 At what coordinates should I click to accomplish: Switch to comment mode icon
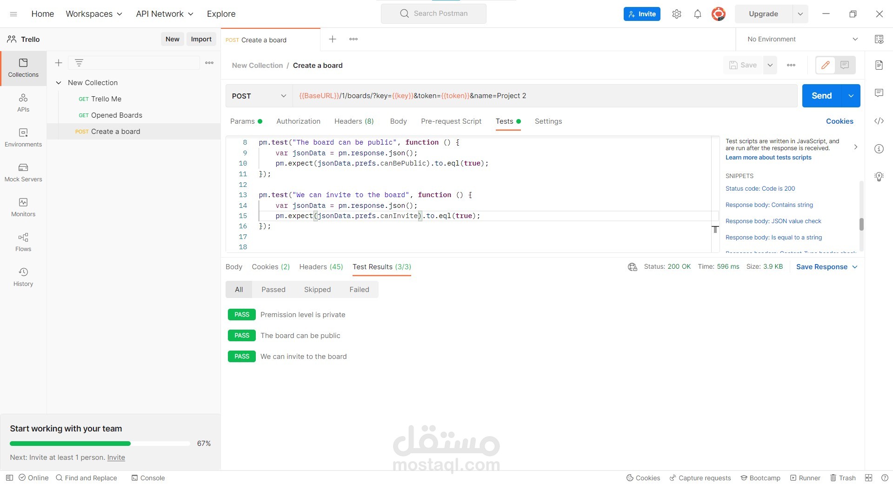click(x=845, y=65)
